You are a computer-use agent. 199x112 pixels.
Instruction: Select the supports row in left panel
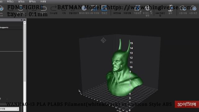[11, 27]
